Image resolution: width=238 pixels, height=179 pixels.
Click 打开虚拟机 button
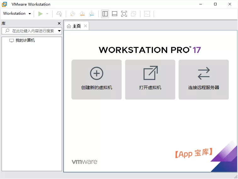click(x=150, y=80)
